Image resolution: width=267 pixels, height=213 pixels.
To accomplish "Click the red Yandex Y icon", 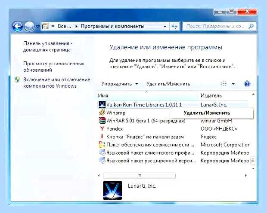I will click(x=102, y=128).
